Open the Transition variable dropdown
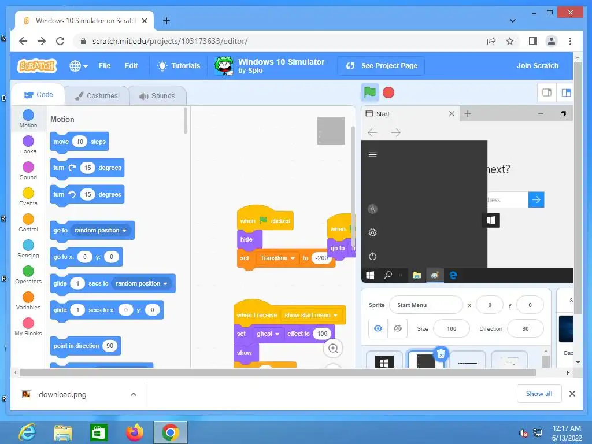Screen dimensions: 592x444 (x=277, y=258)
